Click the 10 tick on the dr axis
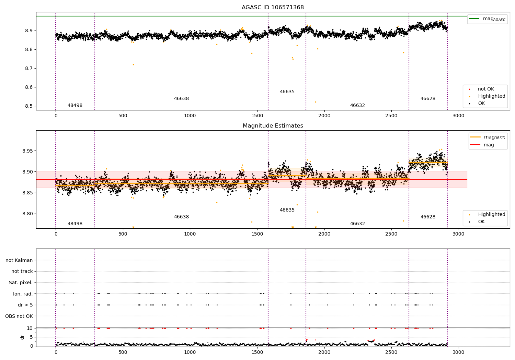Viewport: 515px width, 360px height. coord(30,328)
